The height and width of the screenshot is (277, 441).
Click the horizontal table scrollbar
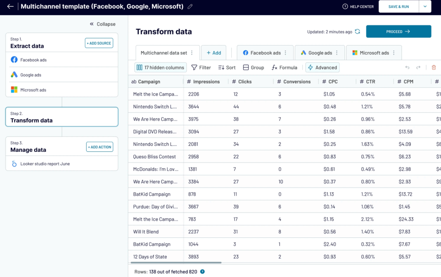[x=176, y=263]
